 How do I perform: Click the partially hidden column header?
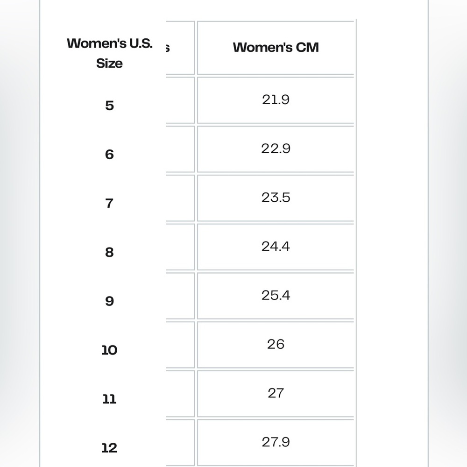point(180,48)
